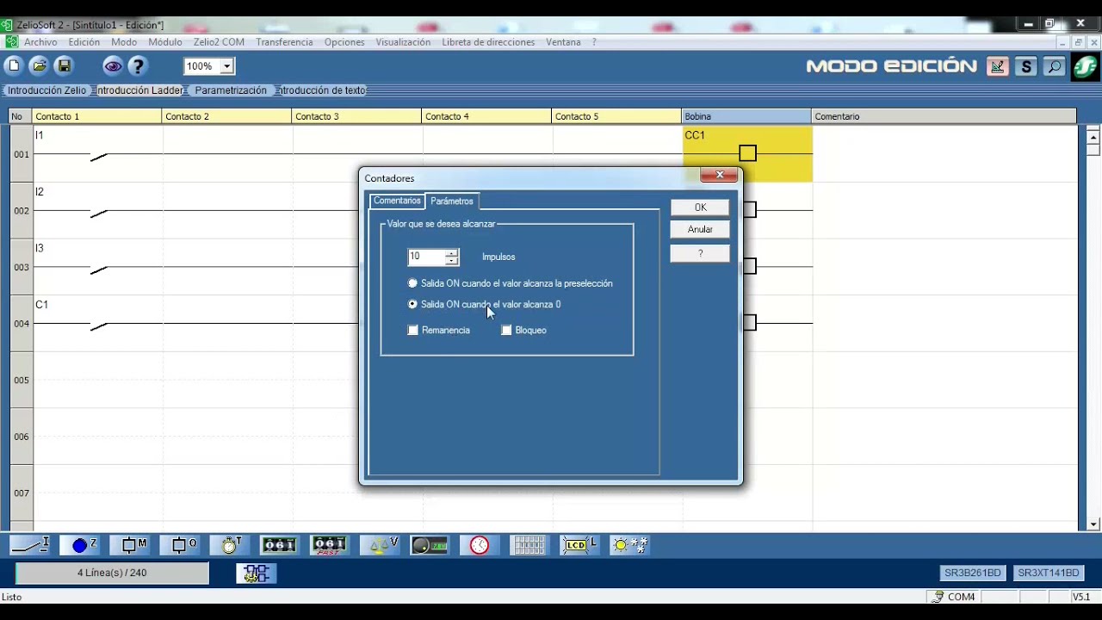Confirm counter settings with OK
This screenshot has height=620, width=1102.
[x=700, y=208]
